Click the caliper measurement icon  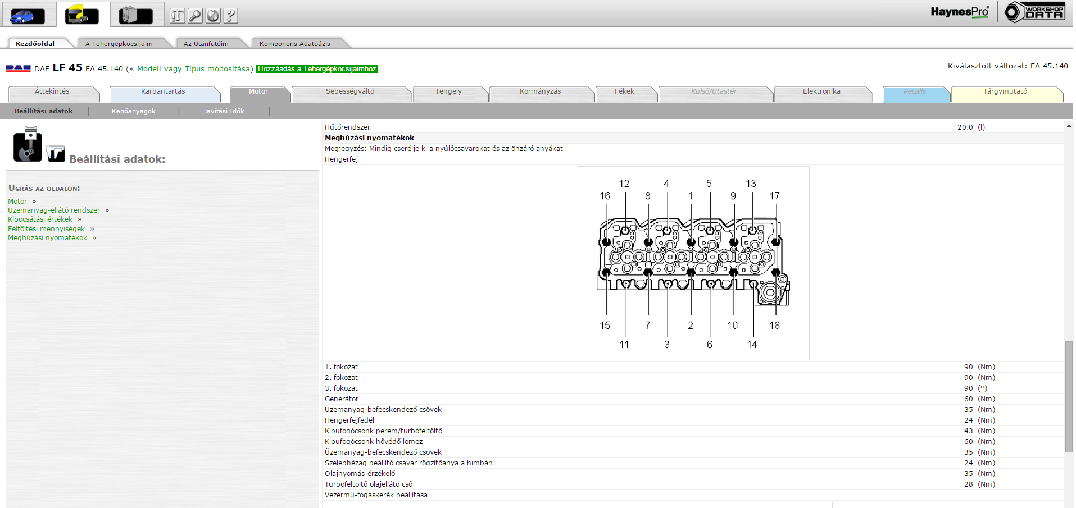(x=56, y=153)
